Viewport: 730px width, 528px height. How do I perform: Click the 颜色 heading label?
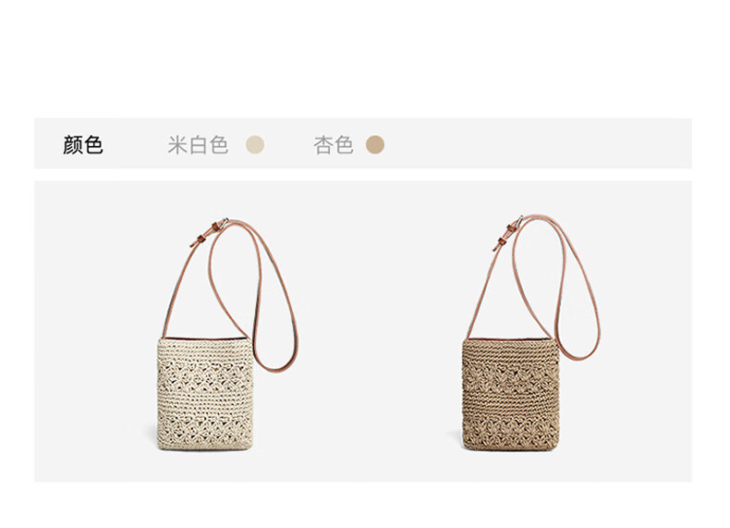(83, 145)
